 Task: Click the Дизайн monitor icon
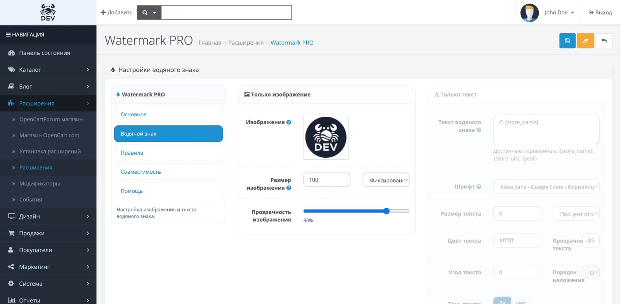tap(12, 216)
